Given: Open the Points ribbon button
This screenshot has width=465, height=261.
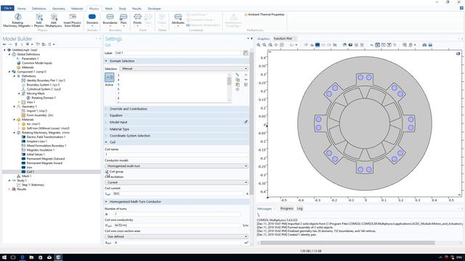Looking at the screenshot, I should (x=137, y=20).
